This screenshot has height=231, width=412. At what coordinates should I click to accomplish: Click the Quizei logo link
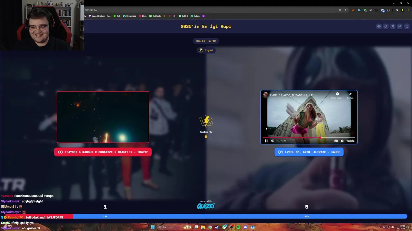coord(206,205)
